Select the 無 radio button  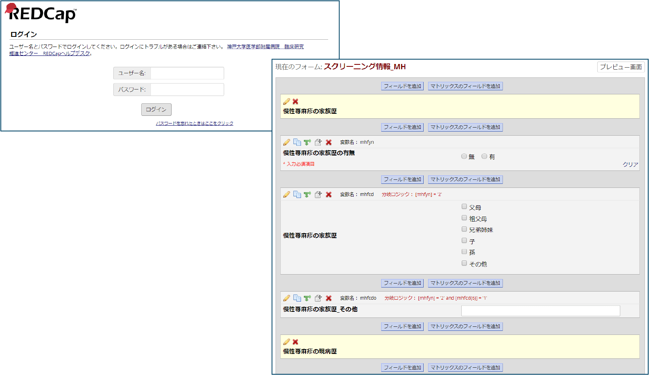(464, 156)
